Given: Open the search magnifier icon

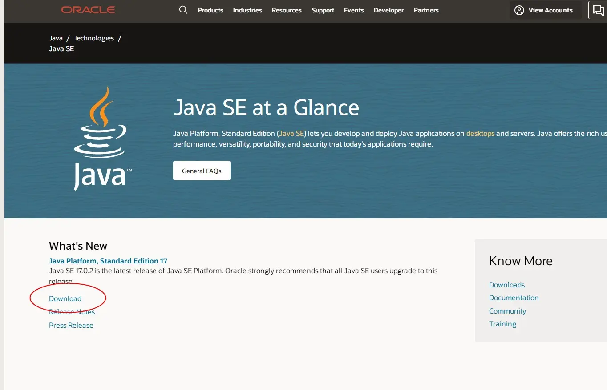Looking at the screenshot, I should coord(183,10).
